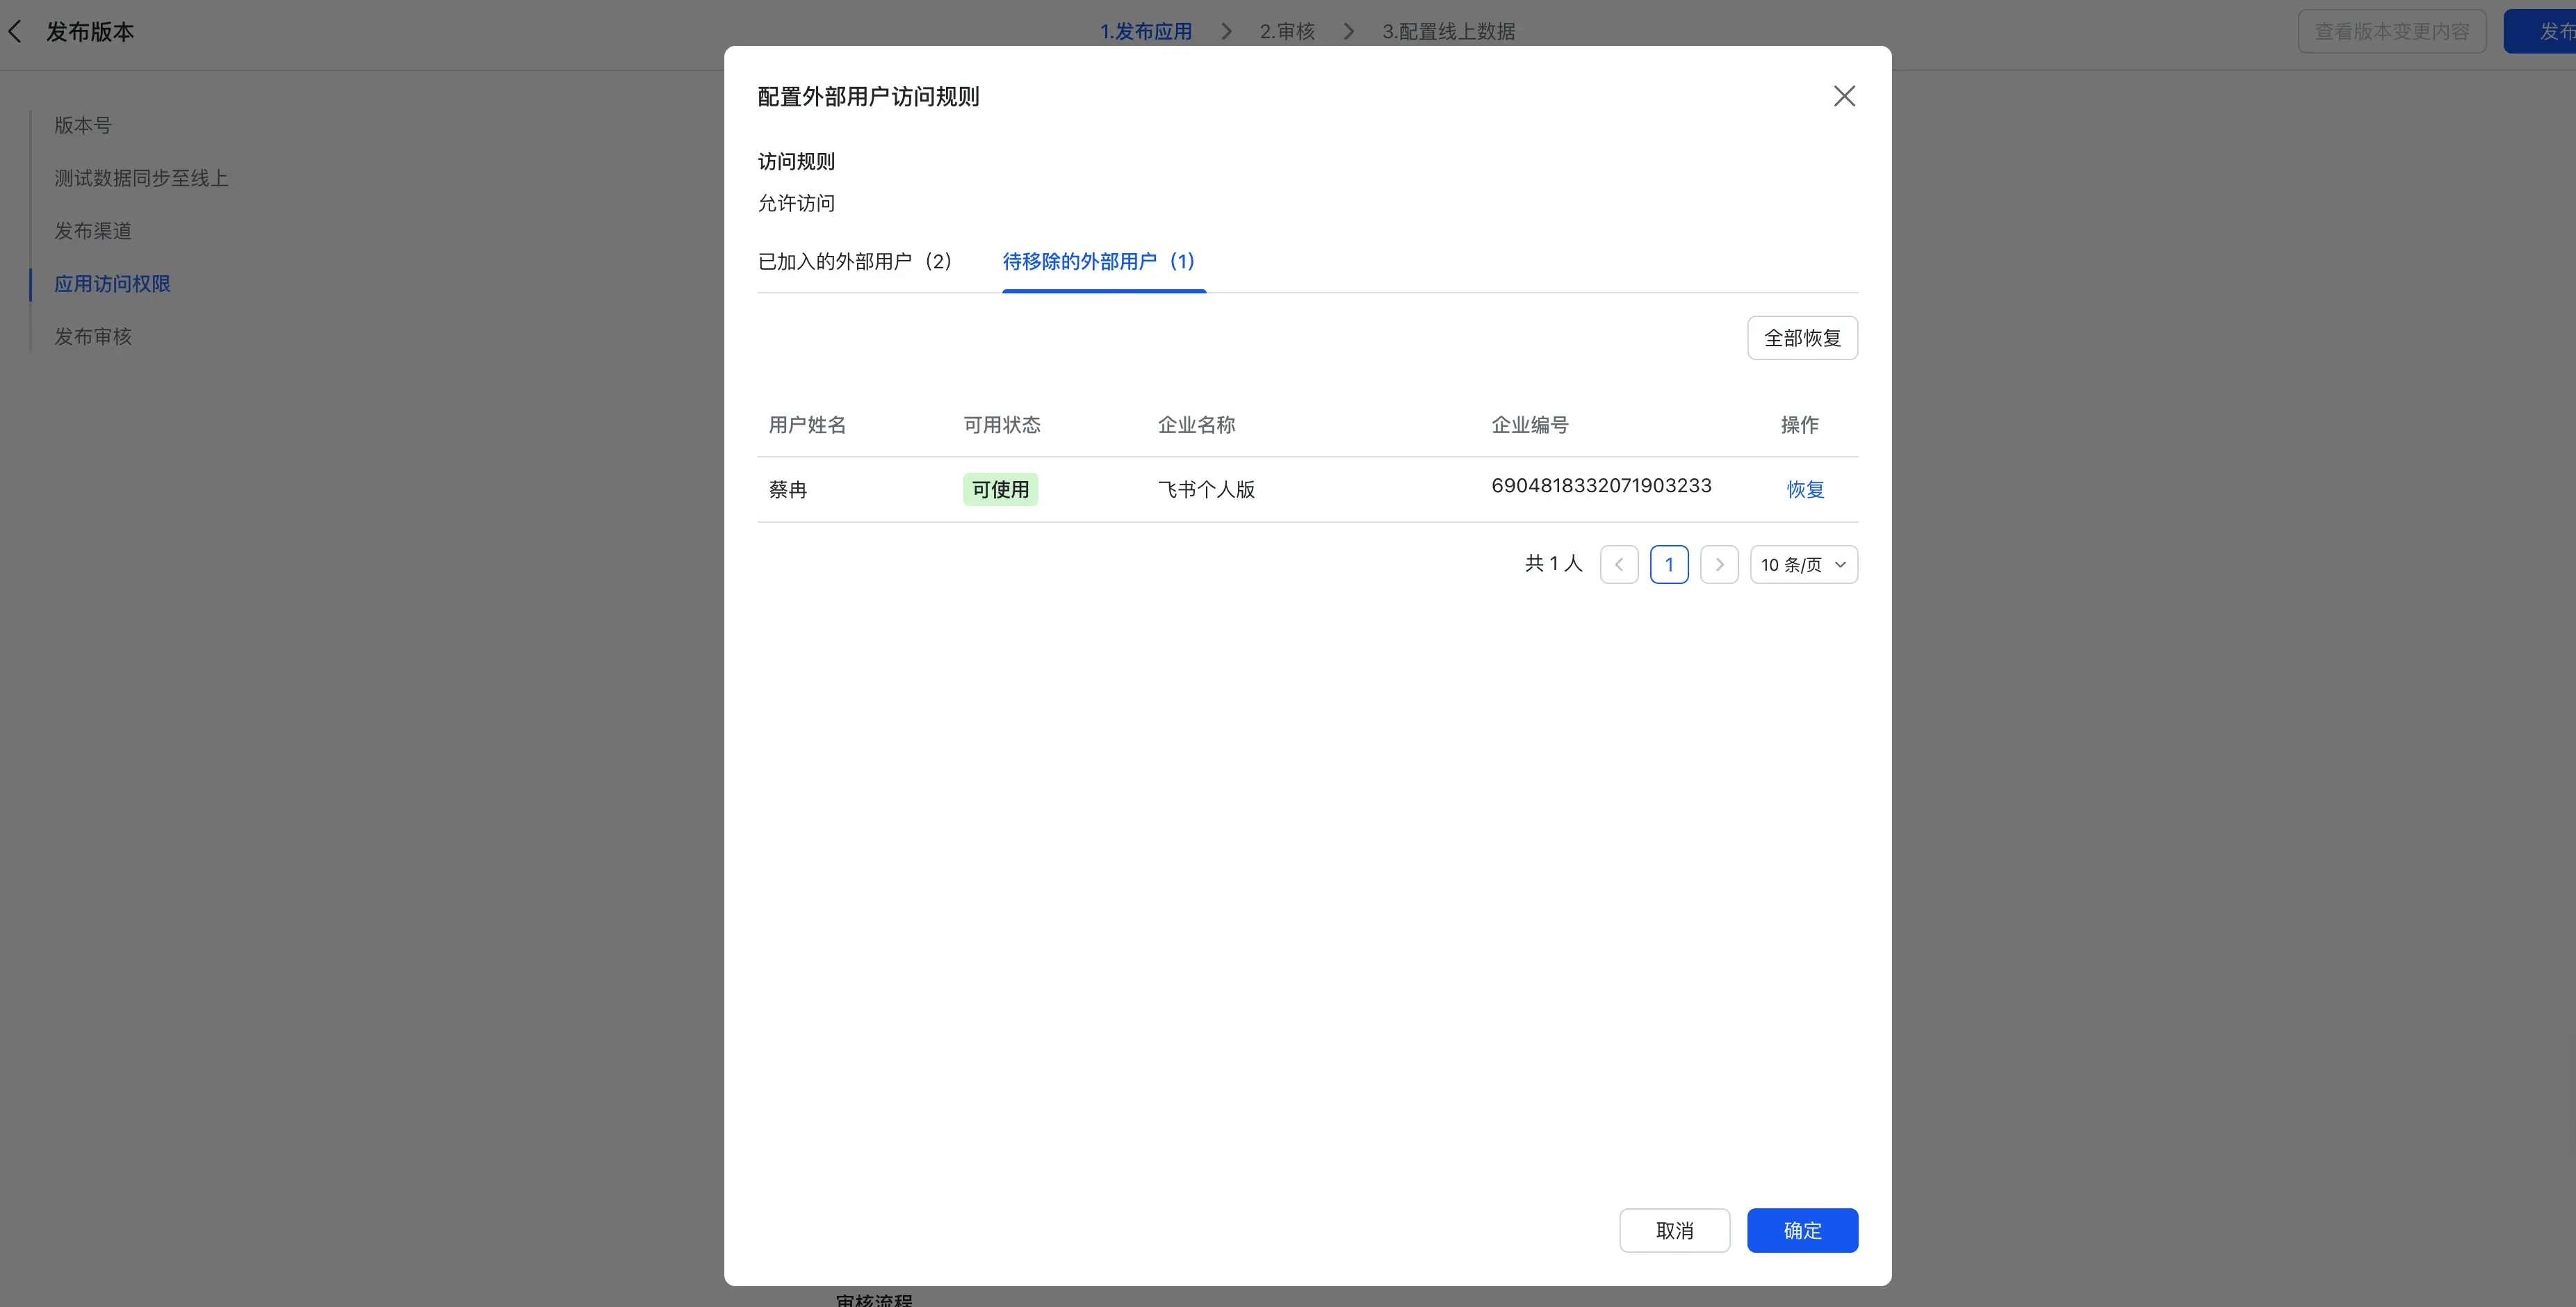The height and width of the screenshot is (1307, 2576).
Task: Click the 访问规则 label
Action: click(796, 161)
